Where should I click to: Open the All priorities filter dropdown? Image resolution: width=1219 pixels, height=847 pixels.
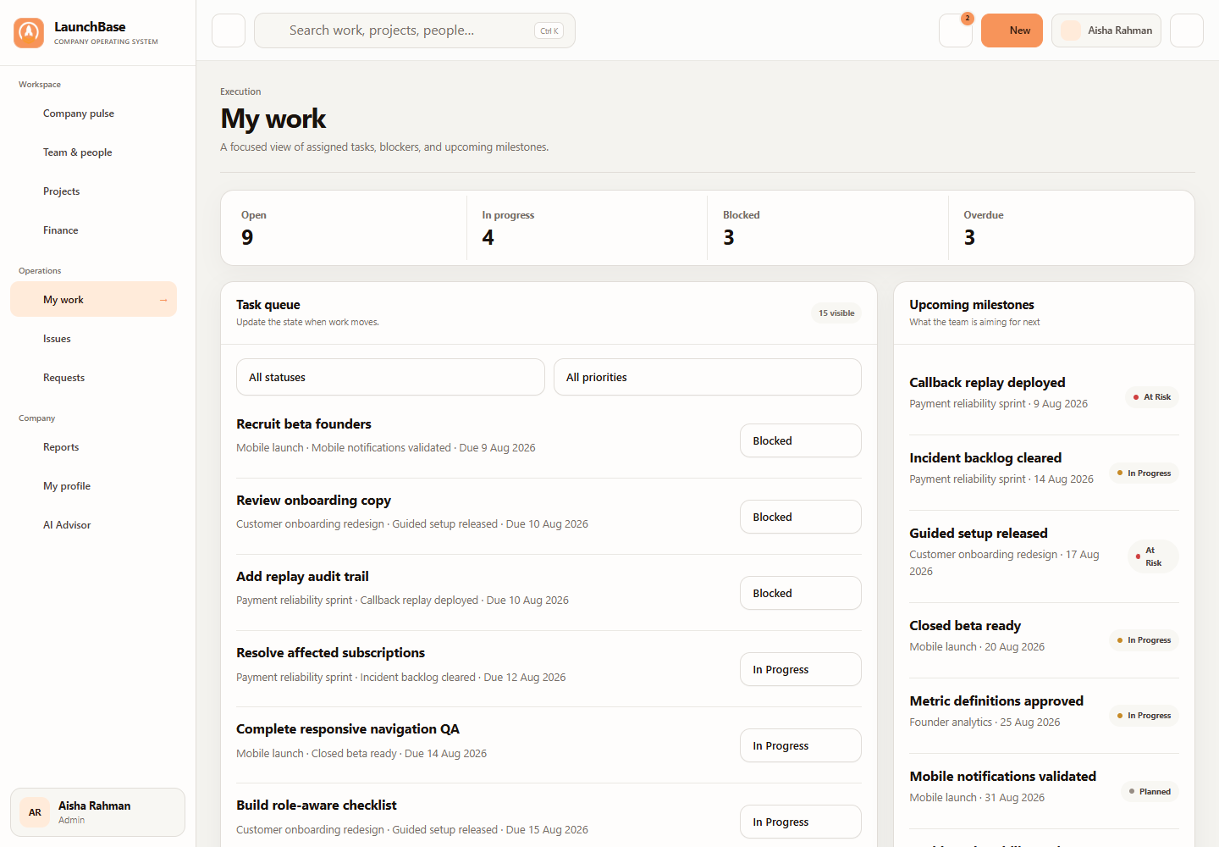coord(708,377)
